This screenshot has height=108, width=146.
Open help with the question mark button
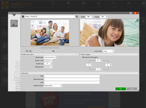tap(131, 13)
